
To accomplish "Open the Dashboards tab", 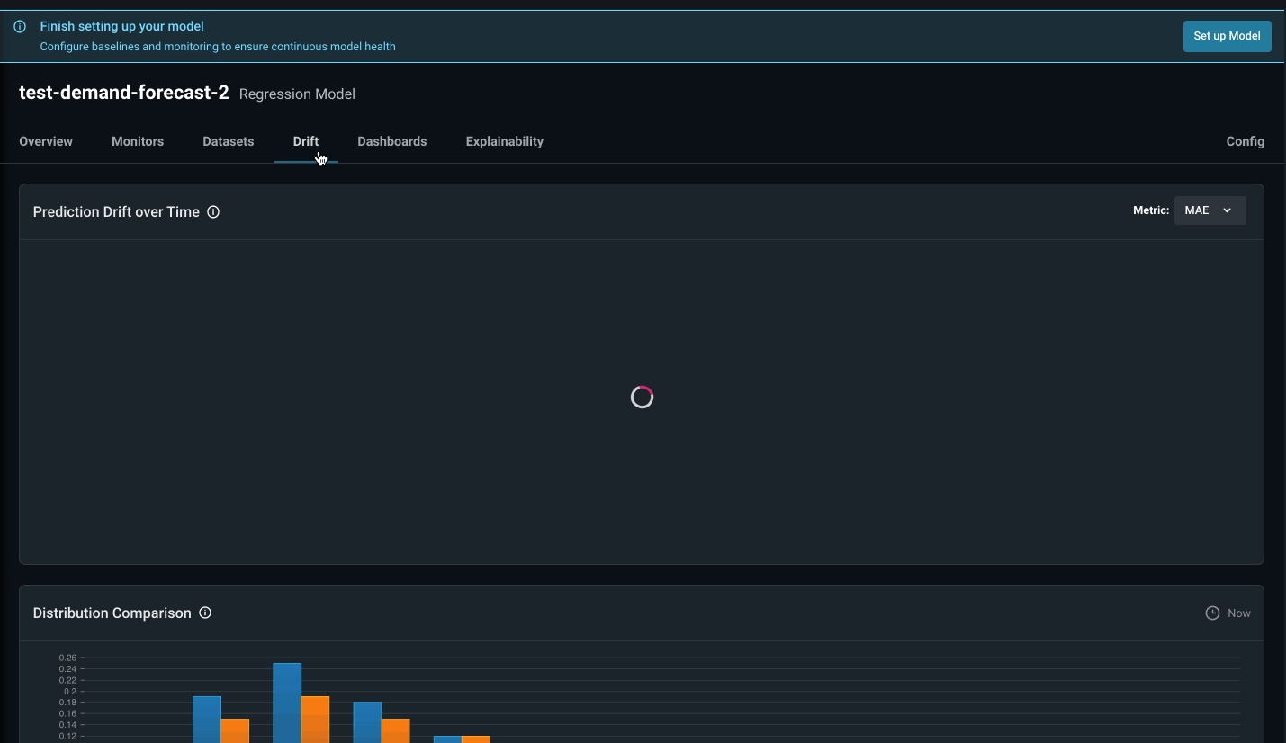I will (392, 141).
